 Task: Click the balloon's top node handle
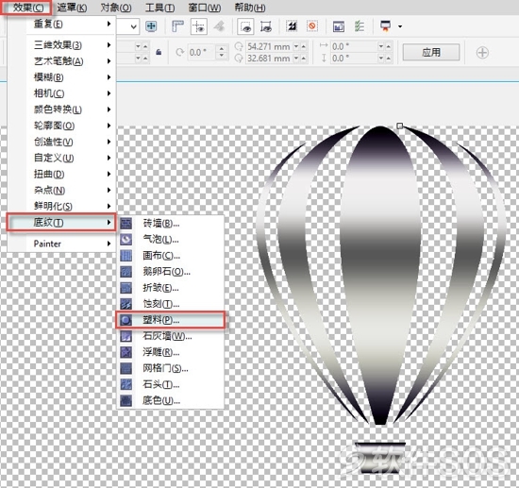399,126
